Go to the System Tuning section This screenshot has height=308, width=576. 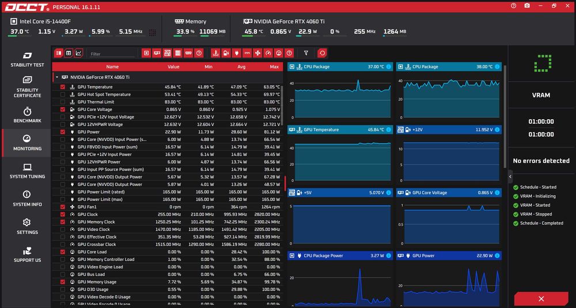point(27,171)
